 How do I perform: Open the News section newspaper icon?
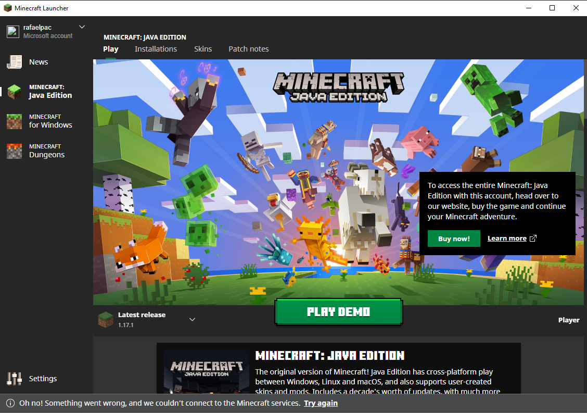click(x=14, y=62)
